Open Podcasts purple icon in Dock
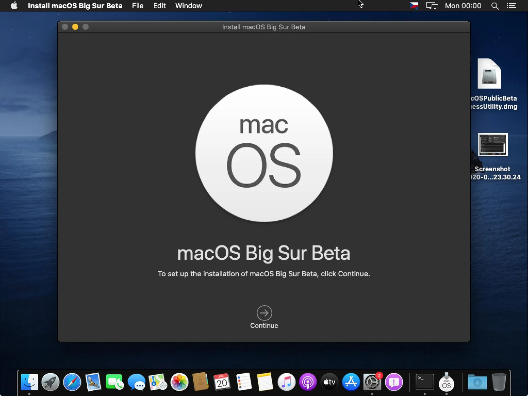 (x=308, y=382)
